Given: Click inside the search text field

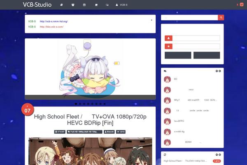Looking at the screenshot, I should pos(189,17).
